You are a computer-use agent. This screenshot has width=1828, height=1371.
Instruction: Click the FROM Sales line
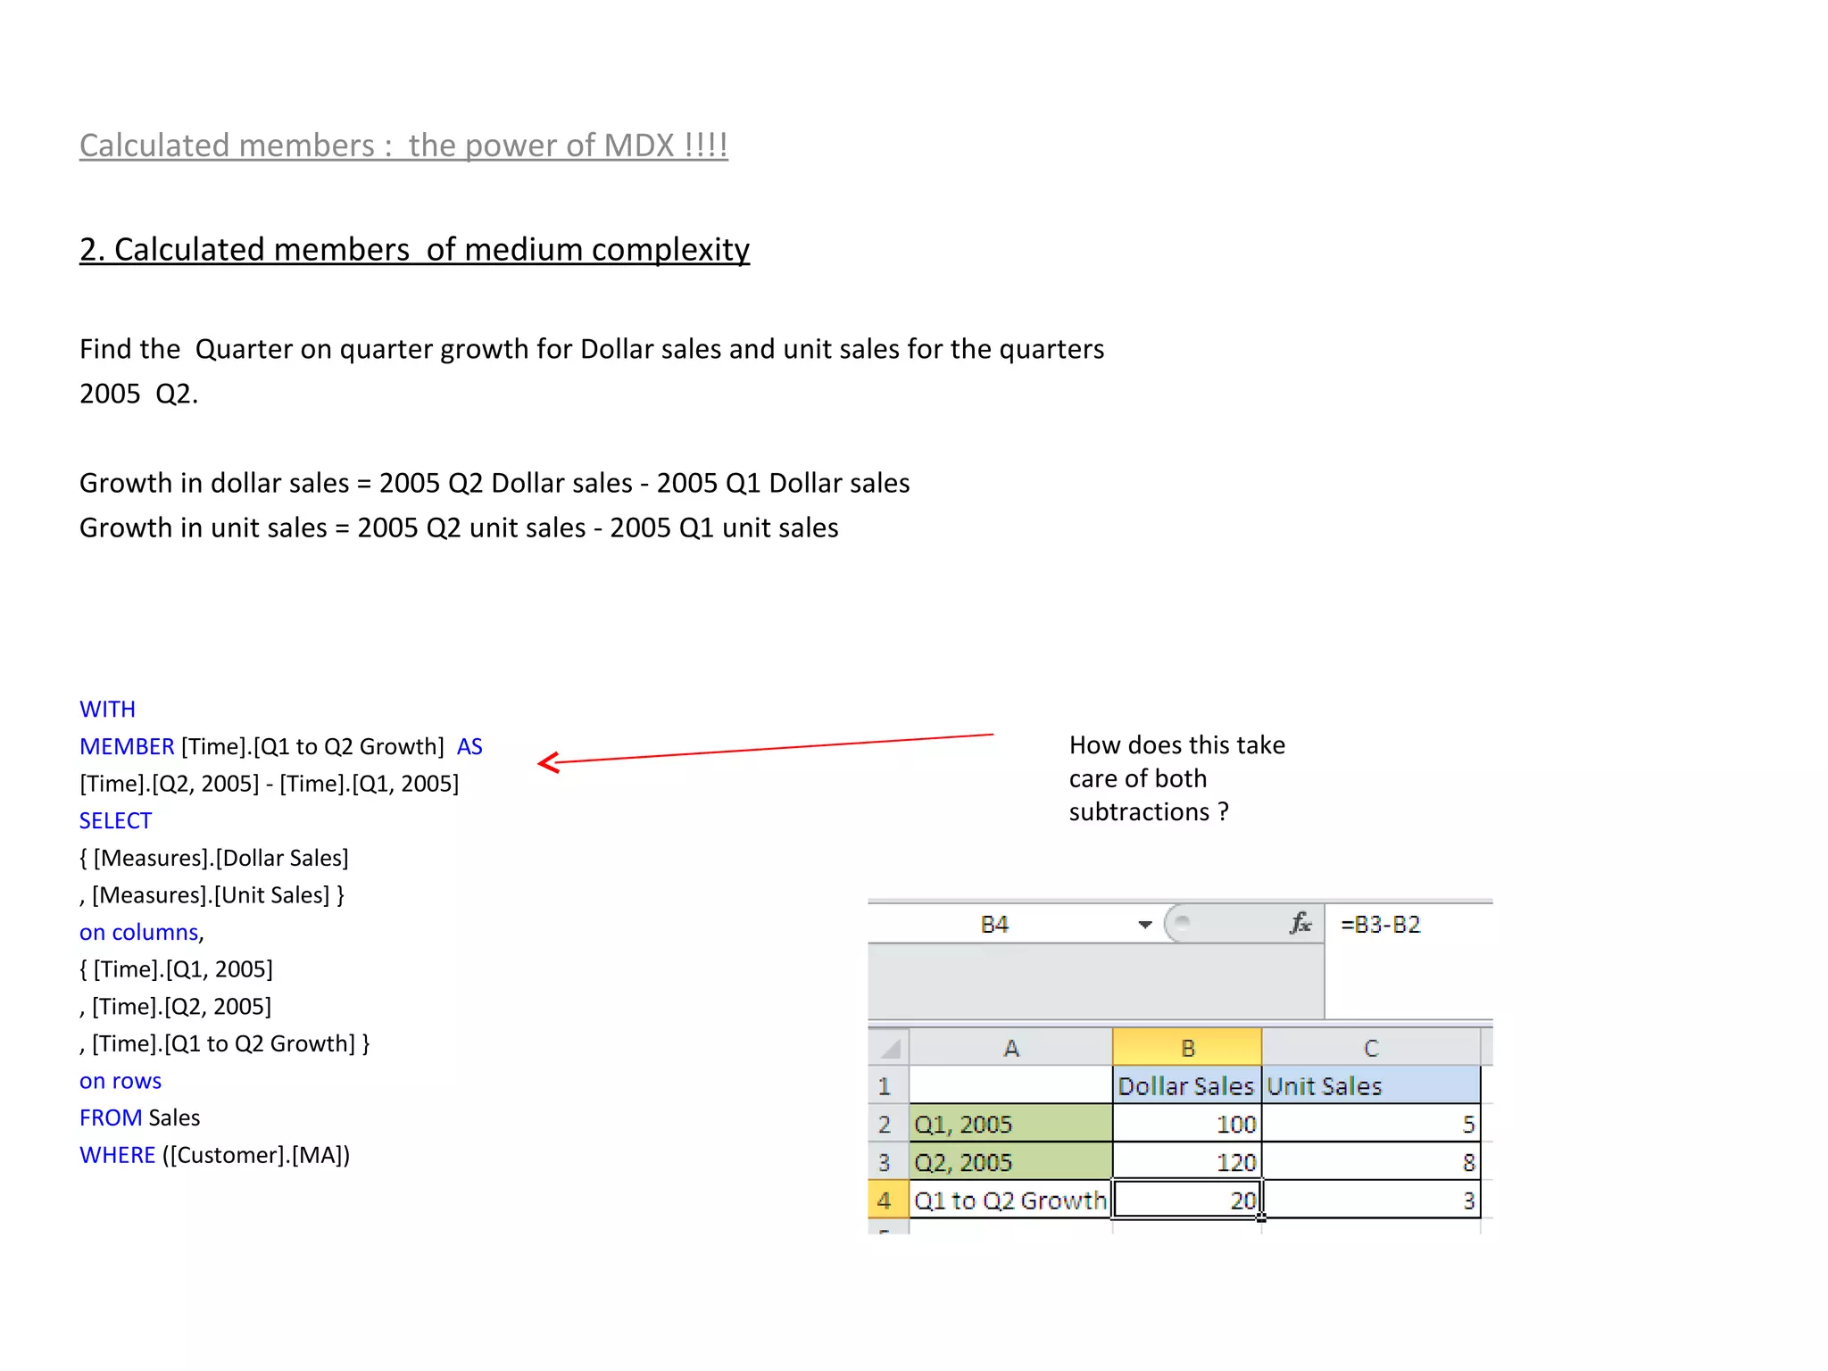(x=139, y=1118)
